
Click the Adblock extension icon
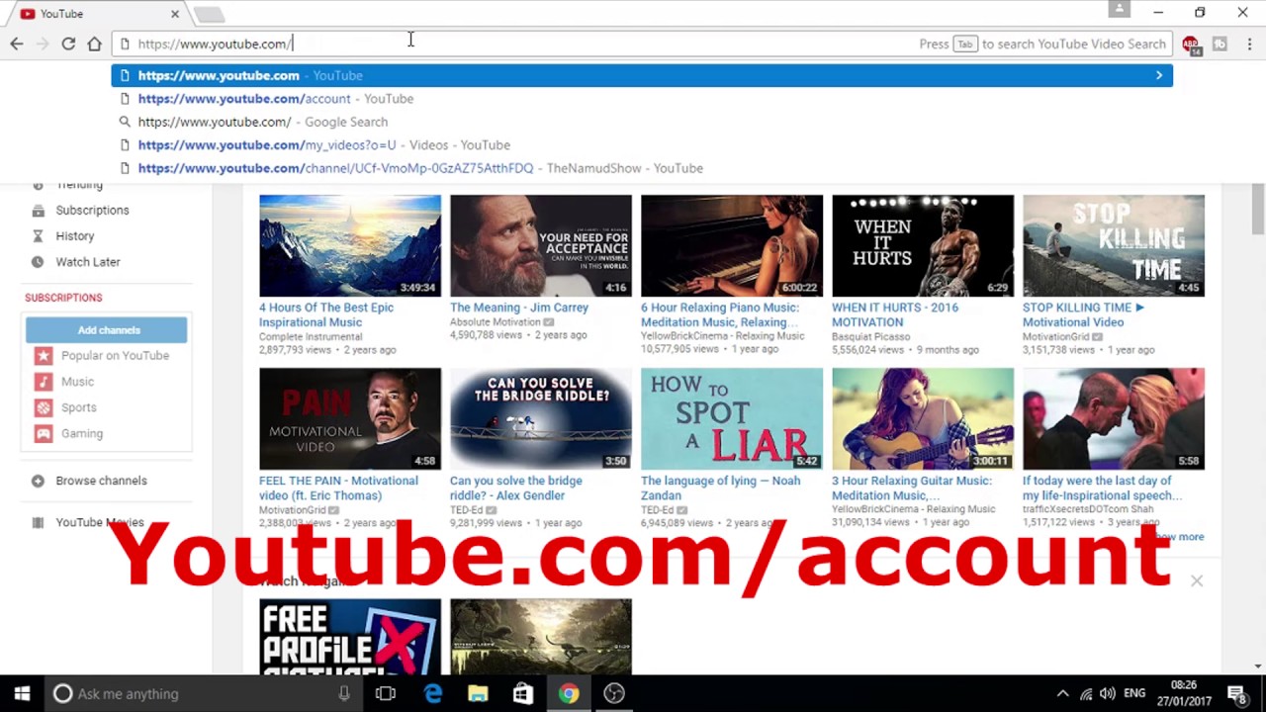coord(1191,44)
